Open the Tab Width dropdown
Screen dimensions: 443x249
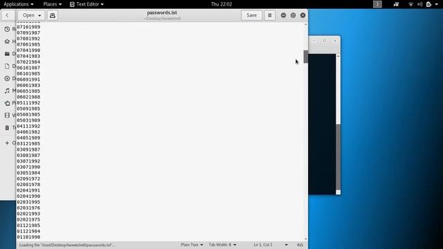click(223, 245)
